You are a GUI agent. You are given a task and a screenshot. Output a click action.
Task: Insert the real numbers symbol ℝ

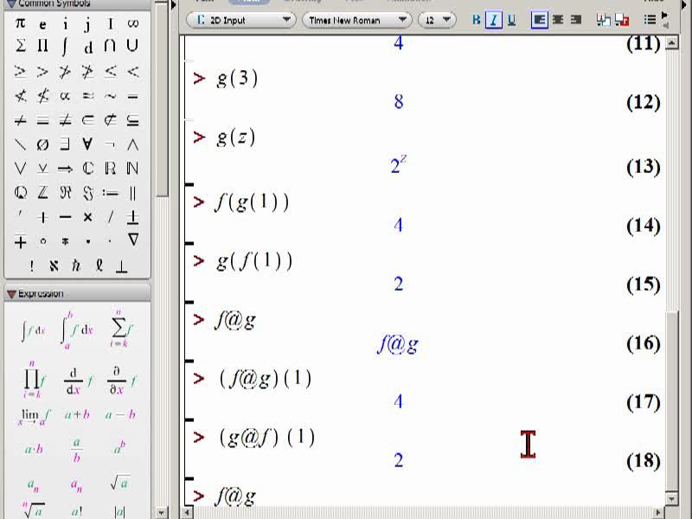click(110, 168)
